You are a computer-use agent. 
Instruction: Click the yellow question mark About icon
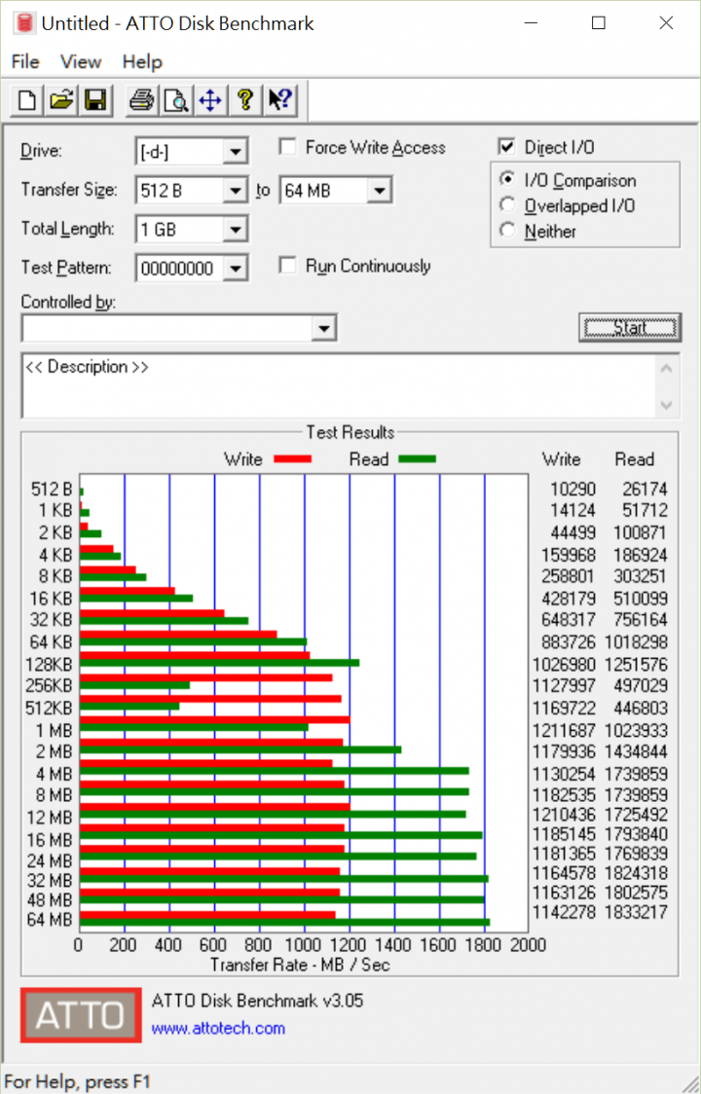(x=244, y=101)
